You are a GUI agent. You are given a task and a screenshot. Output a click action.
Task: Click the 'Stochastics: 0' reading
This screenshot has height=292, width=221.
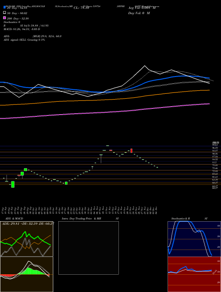[x=12, y=22]
